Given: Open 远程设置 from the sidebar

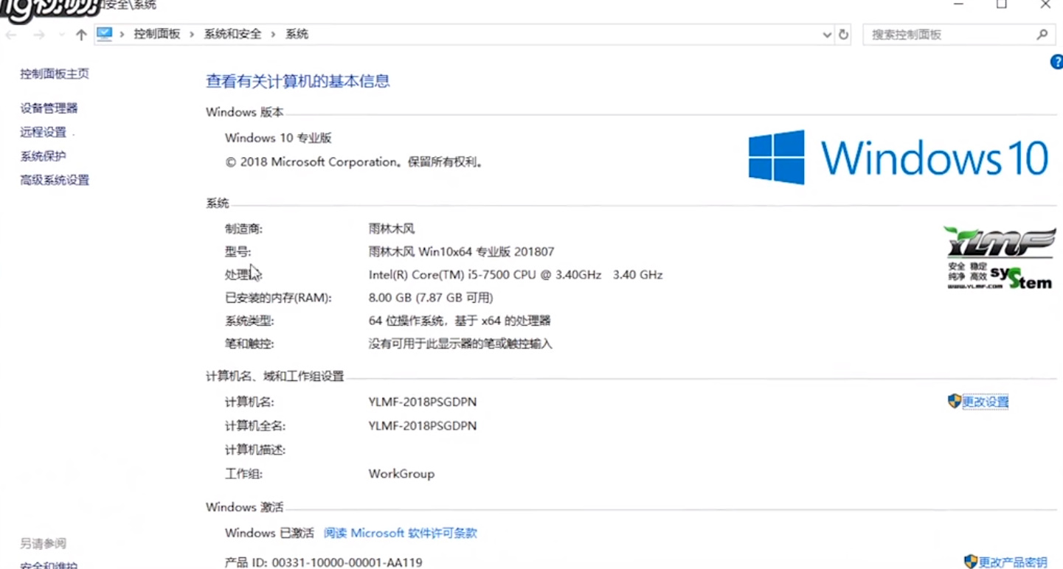Looking at the screenshot, I should pyautogui.click(x=43, y=132).
